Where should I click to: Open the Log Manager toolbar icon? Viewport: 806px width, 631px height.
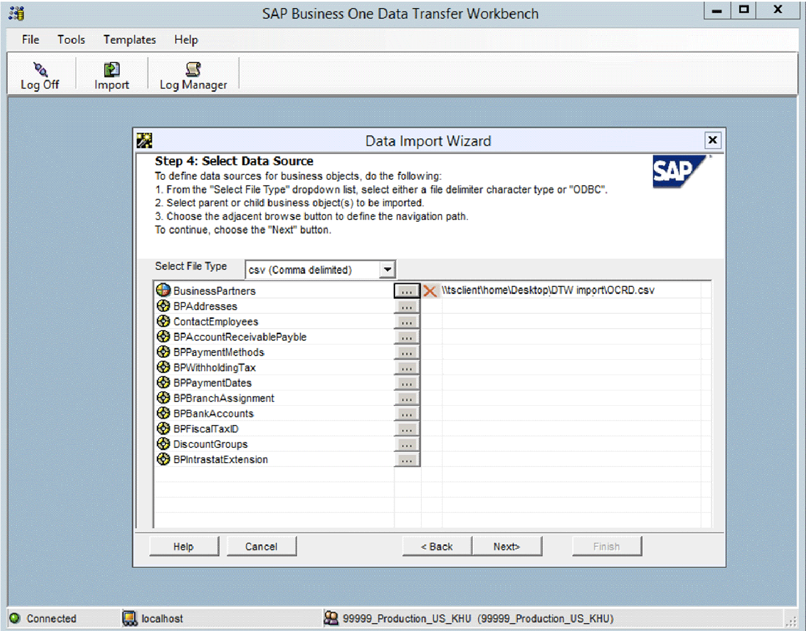193,75
